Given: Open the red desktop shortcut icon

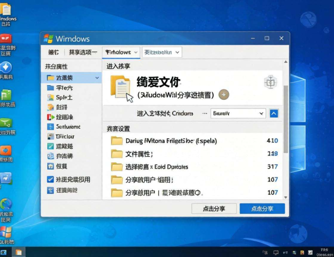Looking at the screenshot, I should coord(6,39).
